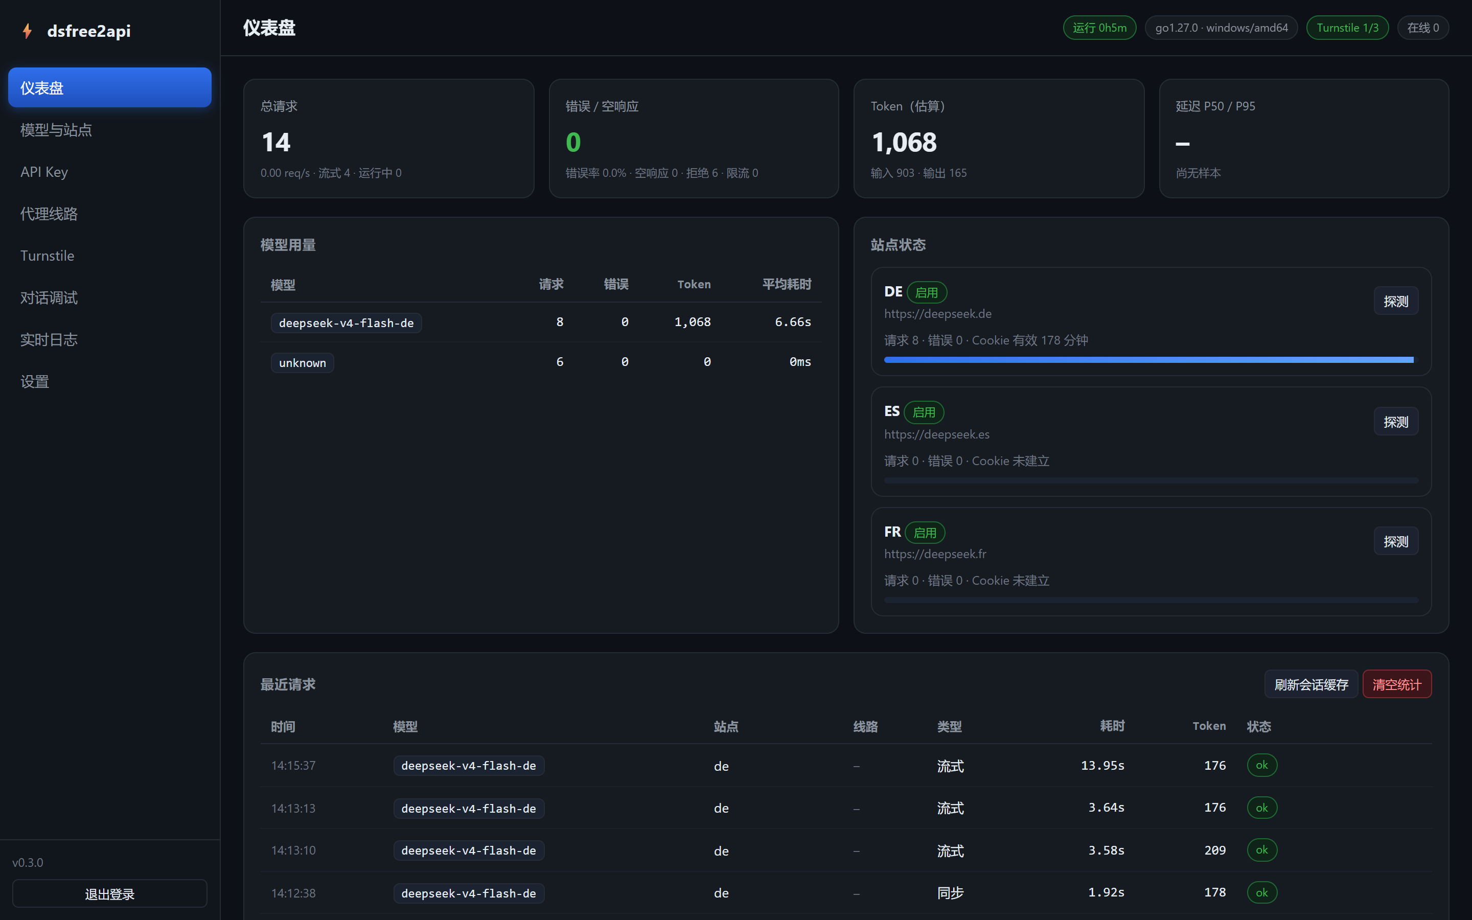The height and width of the screenshot is (920, 1472).
Task: Click the 在线 0 badge
Action: point(1423,28)
